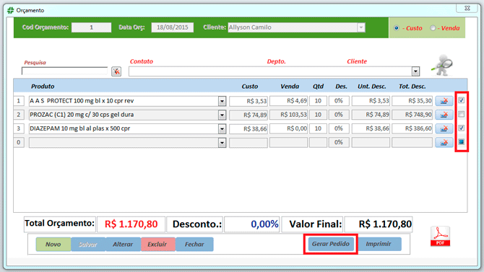Click Qtd field of A A S PROTECT row
This screenshot has height=272, width=484.
point(318,101)
